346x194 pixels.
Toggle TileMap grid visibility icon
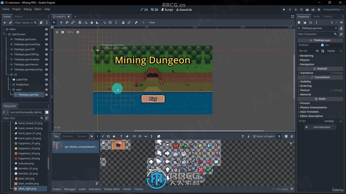(x=286, y=136)
